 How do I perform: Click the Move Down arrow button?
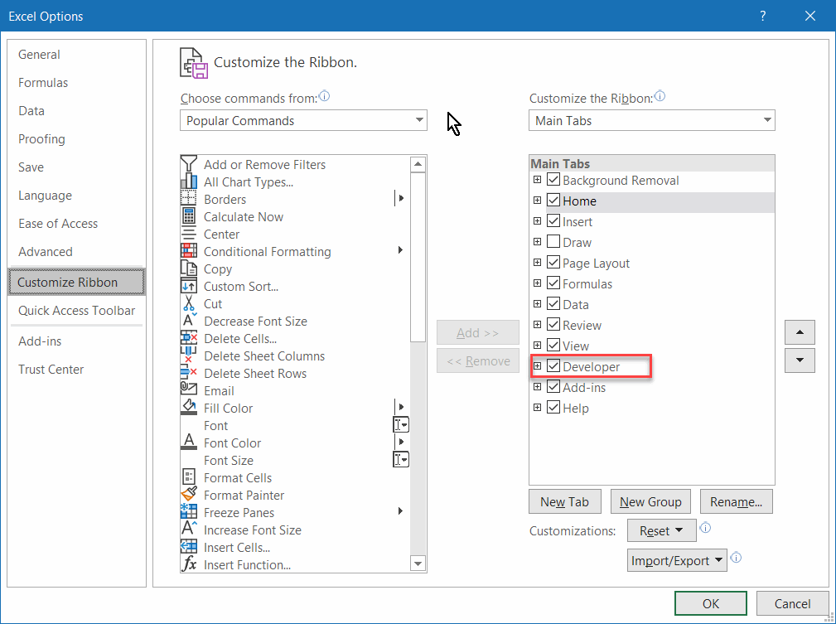[x=800, y=360]
